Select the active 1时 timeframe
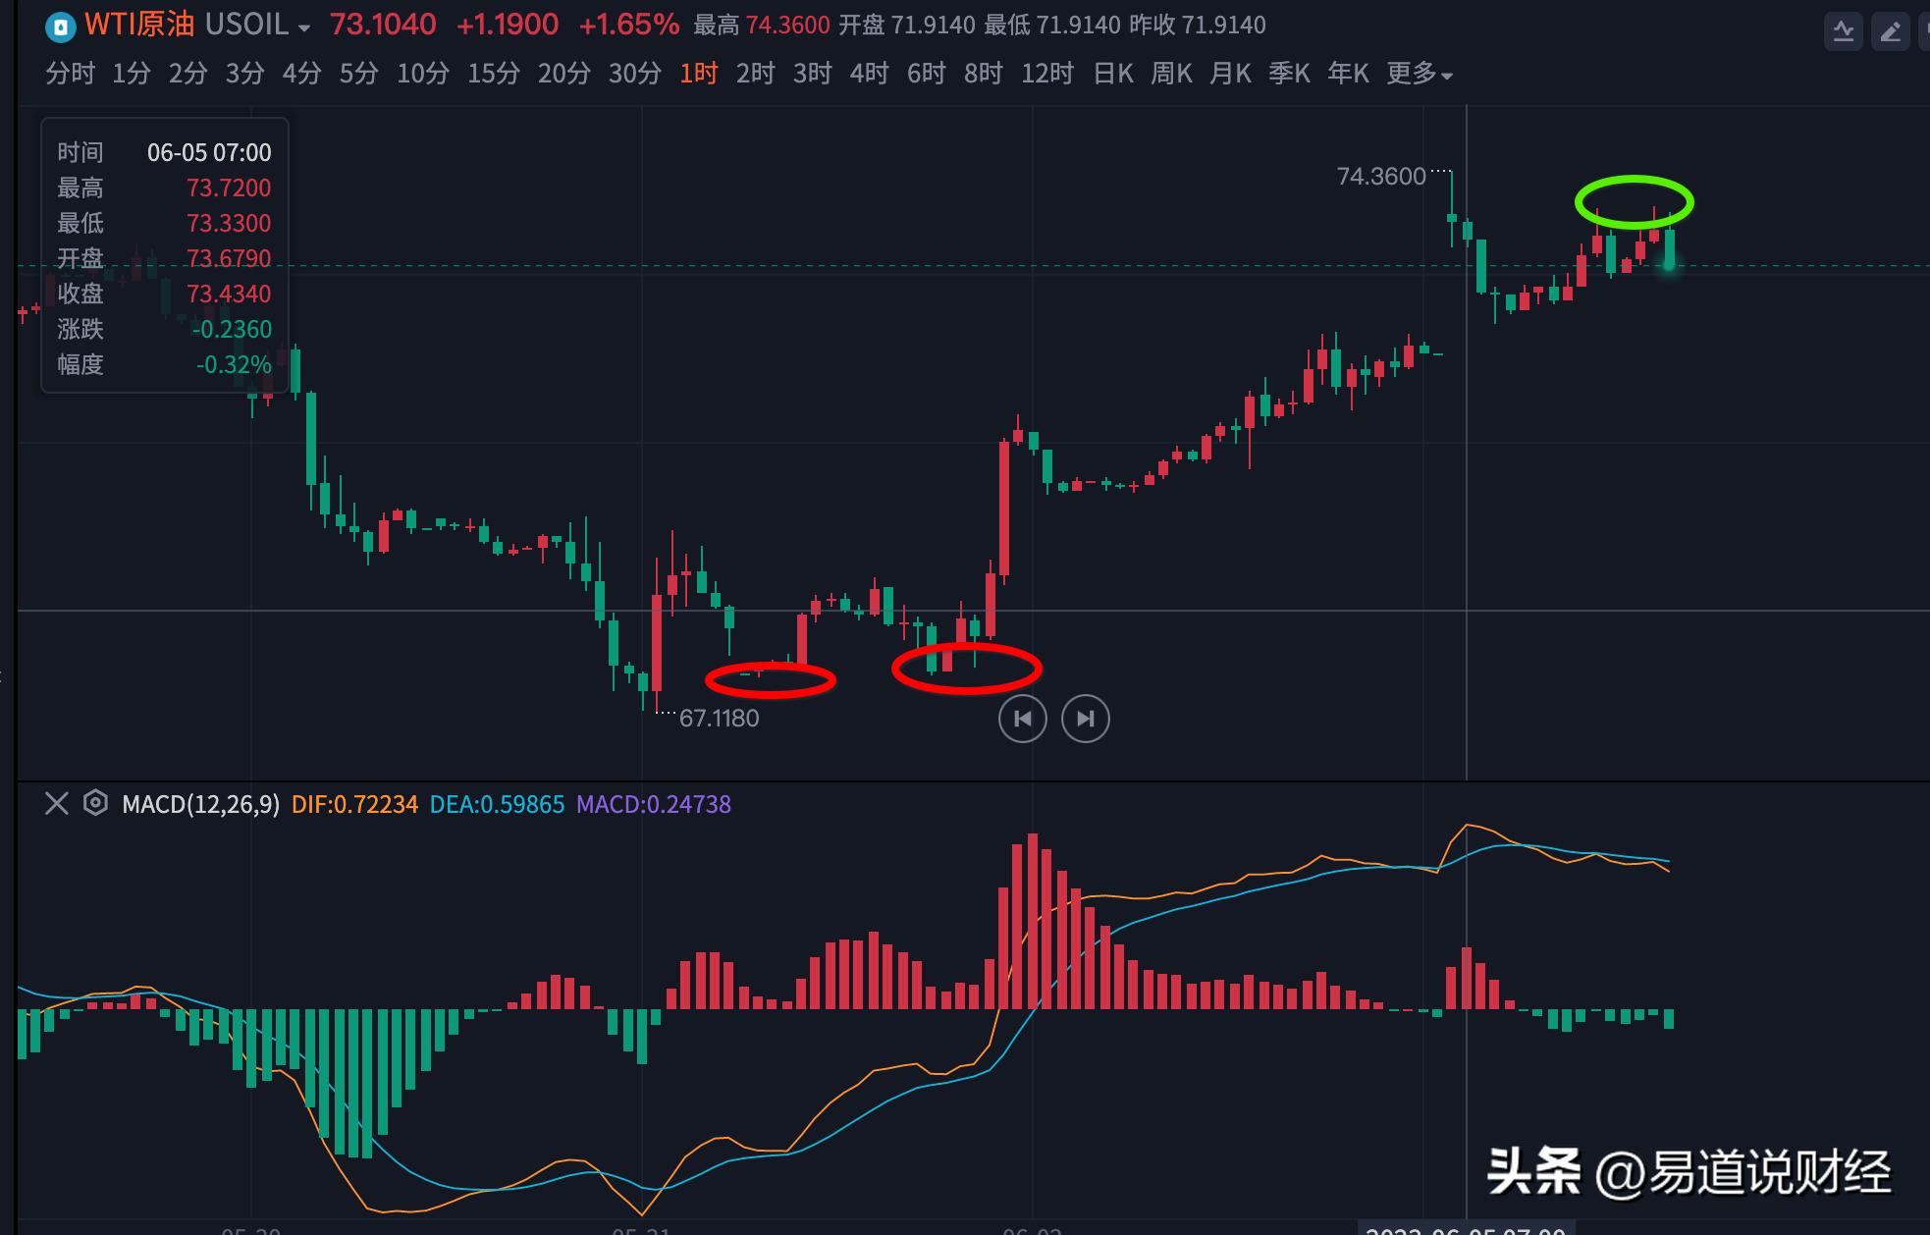The height and width of the screenshot is (1235, 1930). [x=698, y=74]
